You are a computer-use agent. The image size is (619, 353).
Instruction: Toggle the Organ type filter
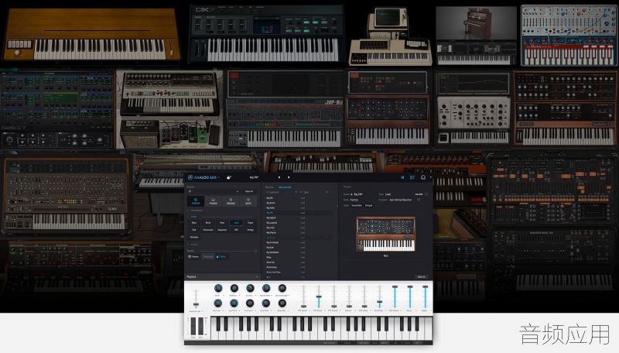tap(250, 223)
